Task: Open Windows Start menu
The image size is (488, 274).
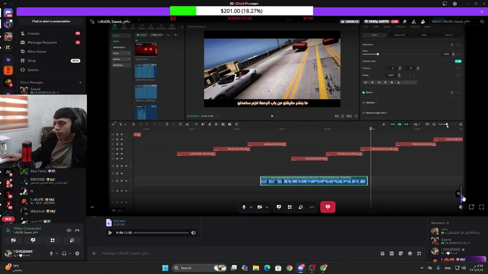Action: (x=165, y=268)
